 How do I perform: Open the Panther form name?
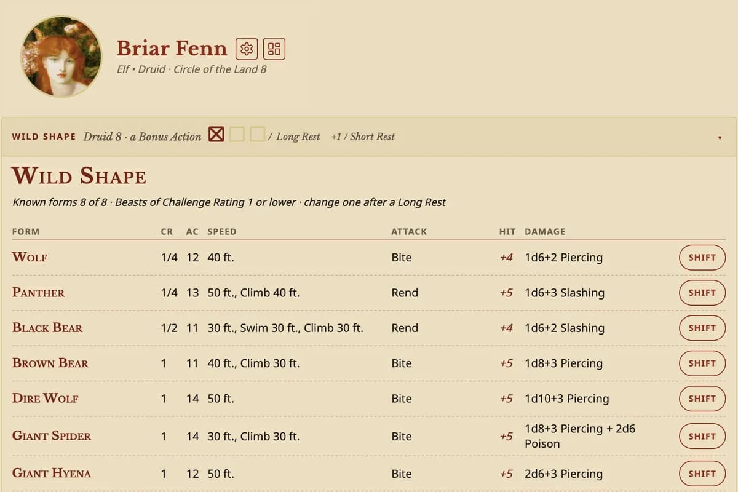click(38, 293)
